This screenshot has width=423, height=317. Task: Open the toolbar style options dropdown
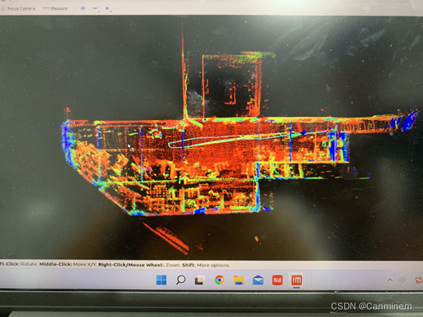[108, 9]
